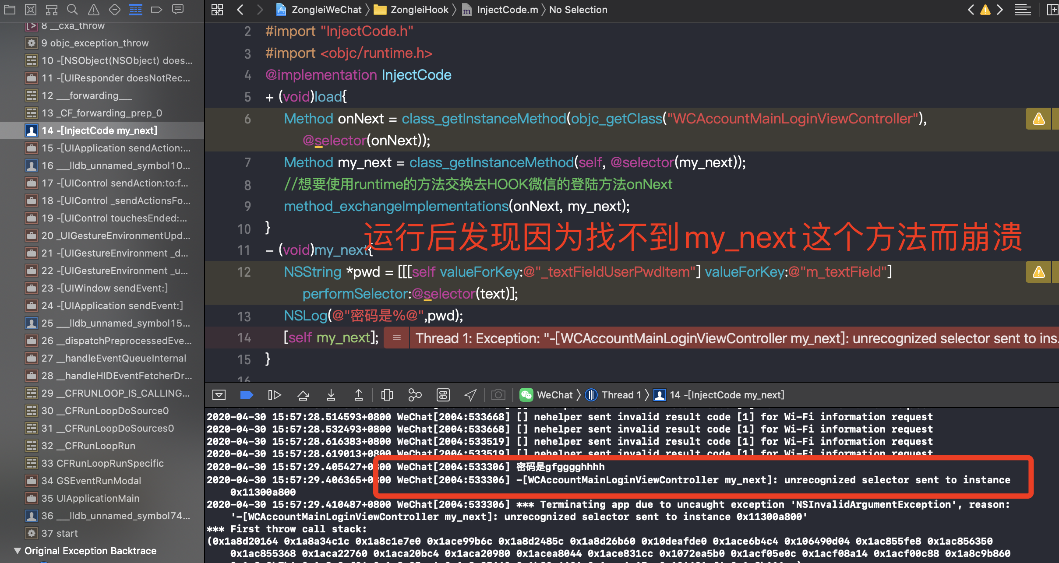
Task: Click the line 6 warning badge
Action: click(1038, 119)
